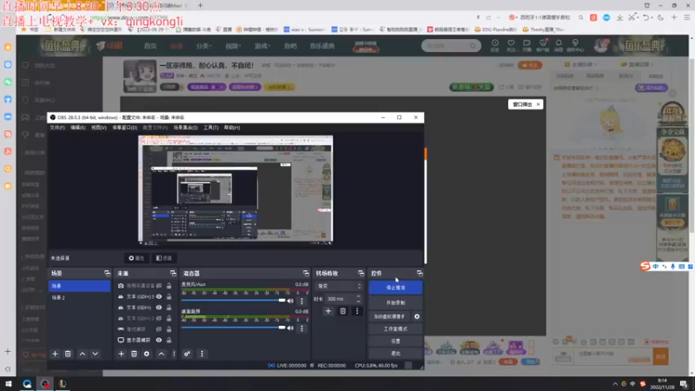Toggle visibility eye for 文本 (GDI+) 3 source
The height and width of the screenshot is (391, 695).
[x=159, y=296]
